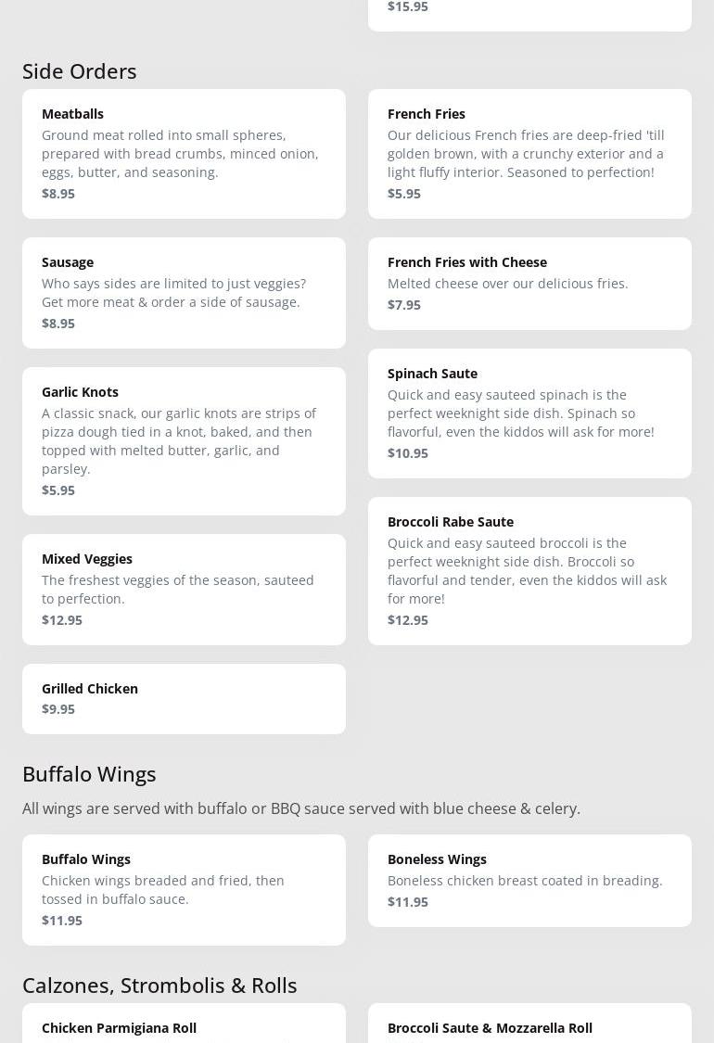This screenshot has width=714, height=1043.
Task: Select Broccoli Saute & Mozzarella Roll
Action: click(529, 1027)
